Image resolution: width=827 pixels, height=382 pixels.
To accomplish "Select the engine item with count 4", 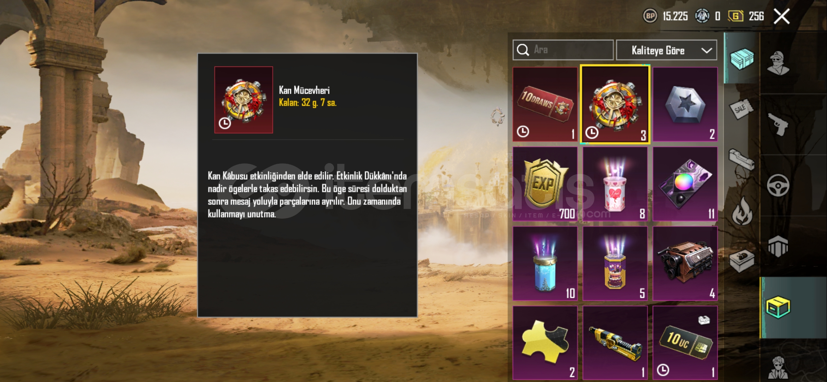I will [685, 264].
